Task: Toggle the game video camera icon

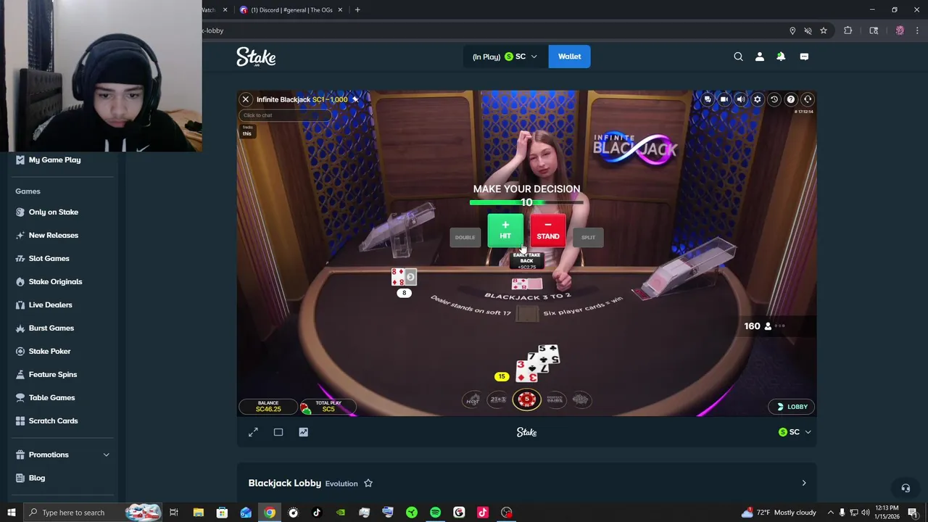Action: click(724, 99)
